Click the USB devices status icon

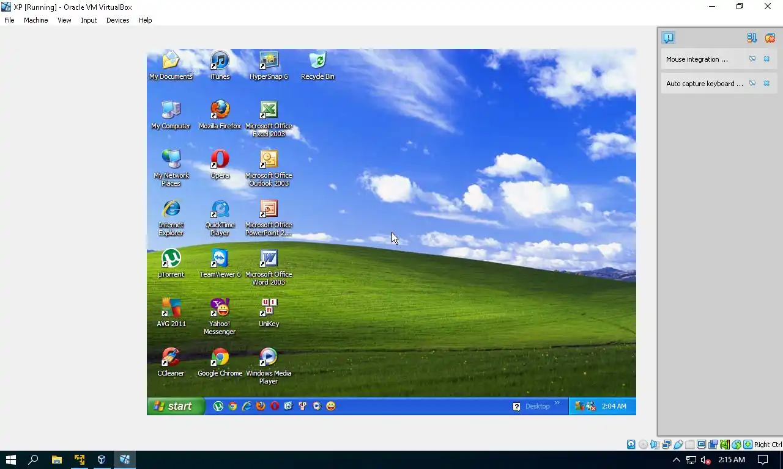[678, 445]
